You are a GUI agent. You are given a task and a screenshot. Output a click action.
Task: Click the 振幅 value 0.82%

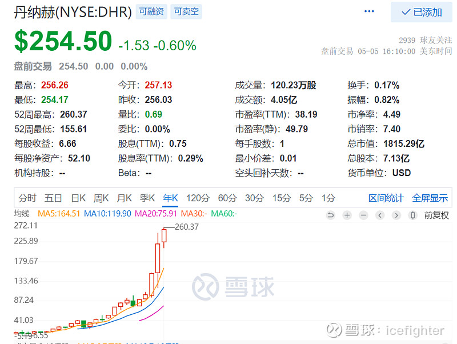(387, 99)
